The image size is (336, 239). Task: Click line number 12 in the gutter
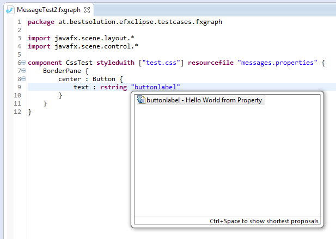click(17, 112)
